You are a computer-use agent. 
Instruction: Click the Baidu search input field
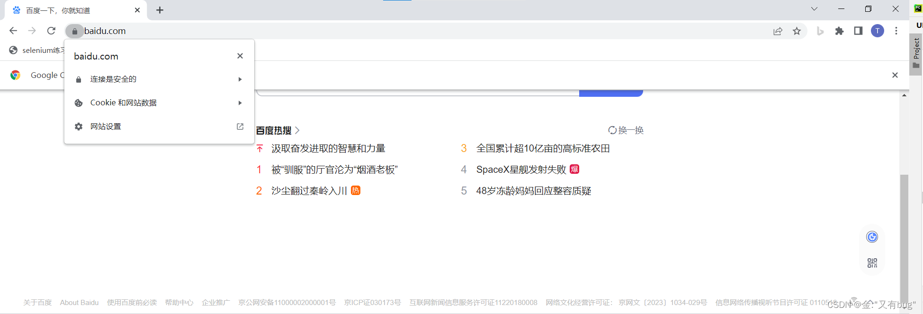click(x=418, y=93)
